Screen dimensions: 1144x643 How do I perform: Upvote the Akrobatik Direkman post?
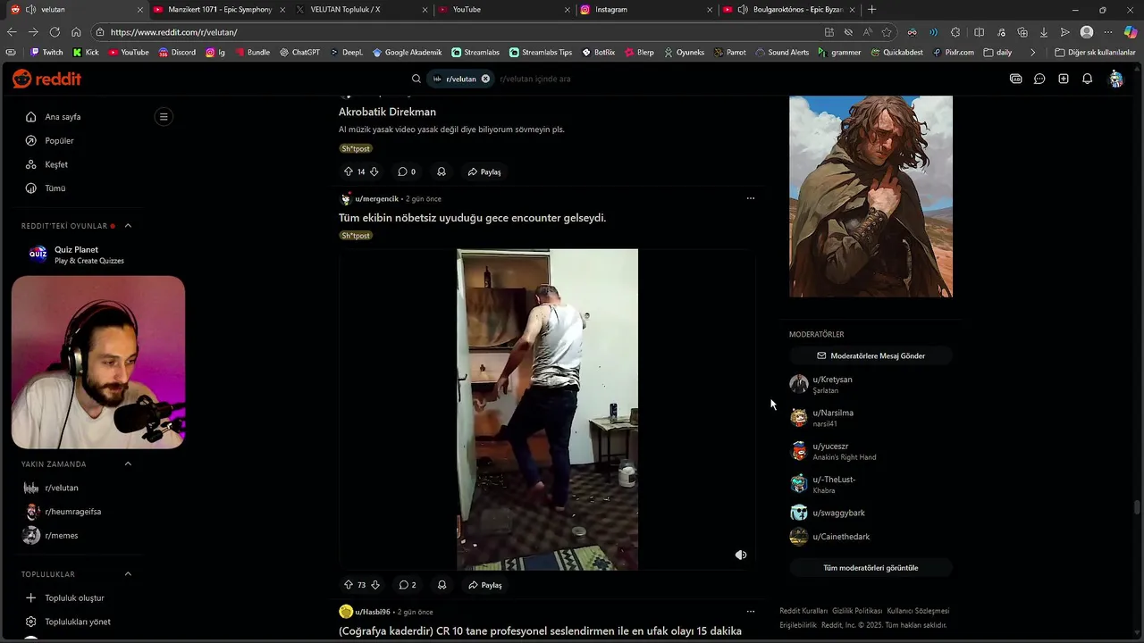(x=349, y=171)
